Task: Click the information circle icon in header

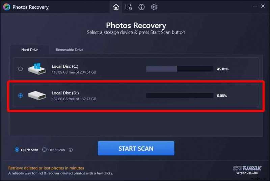Action: coord(141,7)
